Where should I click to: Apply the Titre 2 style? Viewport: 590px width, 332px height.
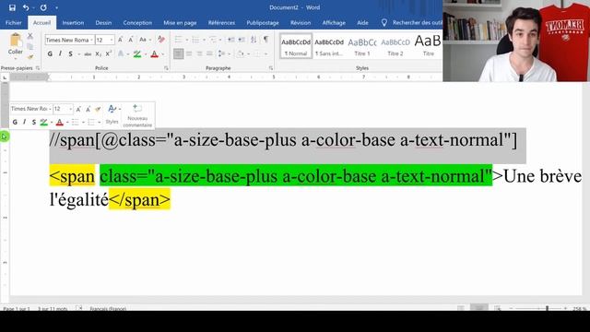[x=395, y=46]
